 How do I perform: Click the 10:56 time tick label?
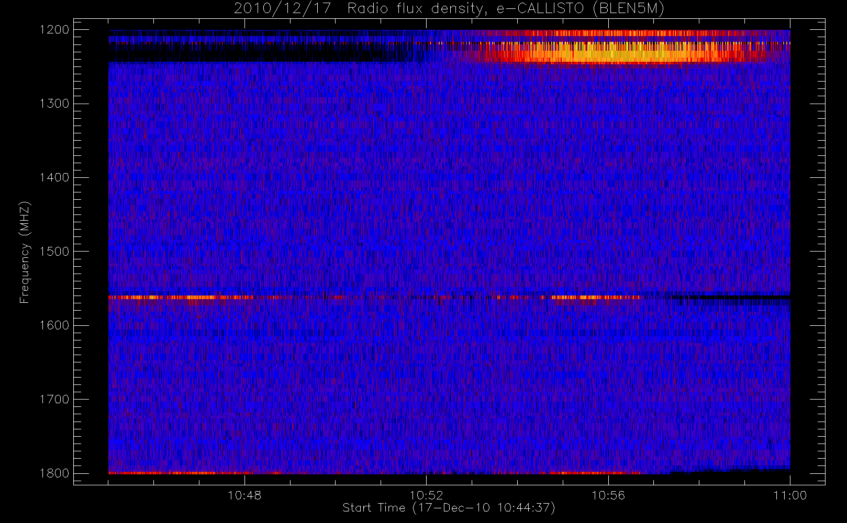pyautogui.click(x=608, y=495)
